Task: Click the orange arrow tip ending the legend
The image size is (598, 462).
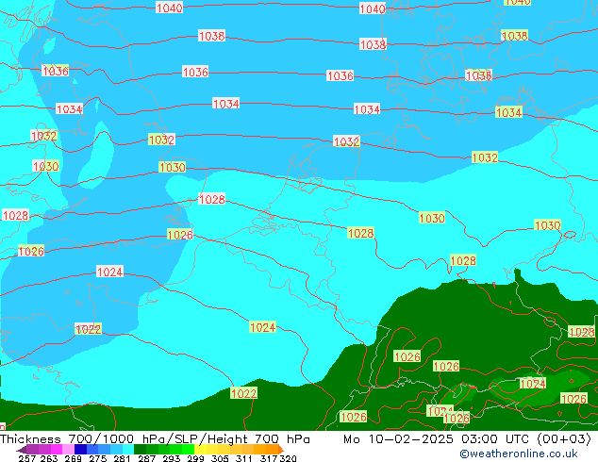Action: (x=281, y=450)
